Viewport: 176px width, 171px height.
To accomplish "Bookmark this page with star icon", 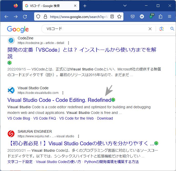I will [x=119, y=16].
